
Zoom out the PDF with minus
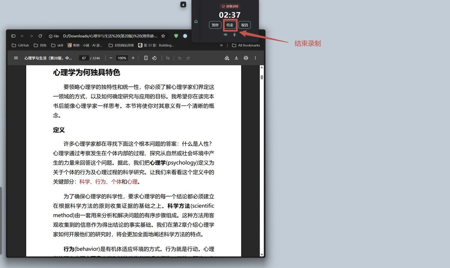111,58
